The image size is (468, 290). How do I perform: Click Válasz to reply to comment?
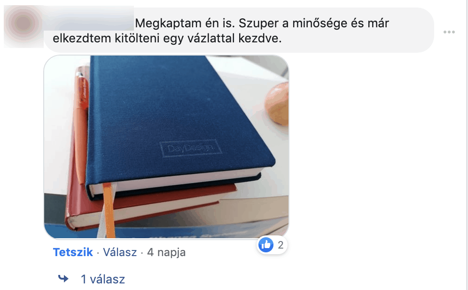pyautogui.click(x=120, y=252)
